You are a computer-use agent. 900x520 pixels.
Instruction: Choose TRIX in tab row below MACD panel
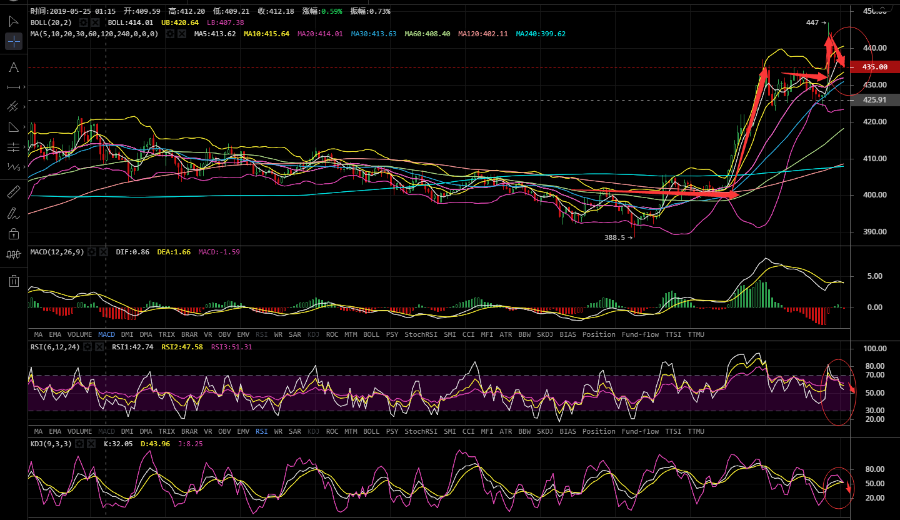coord(167,334)
